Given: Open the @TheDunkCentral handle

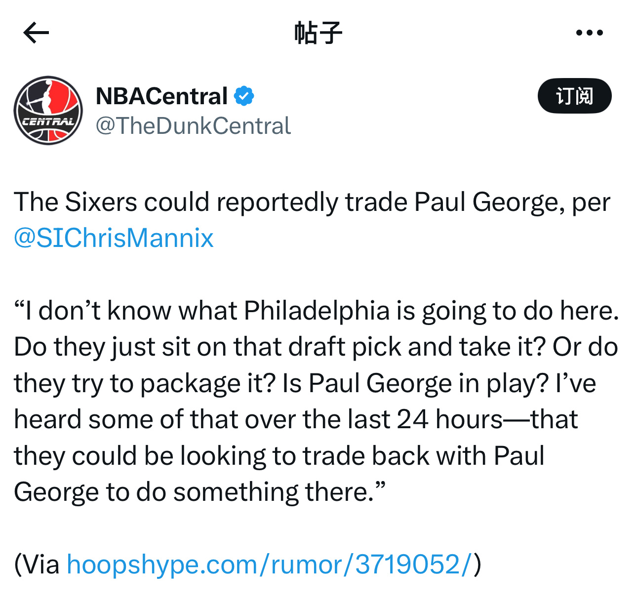Looking at the screenshot, I should [x=193, y=126].
